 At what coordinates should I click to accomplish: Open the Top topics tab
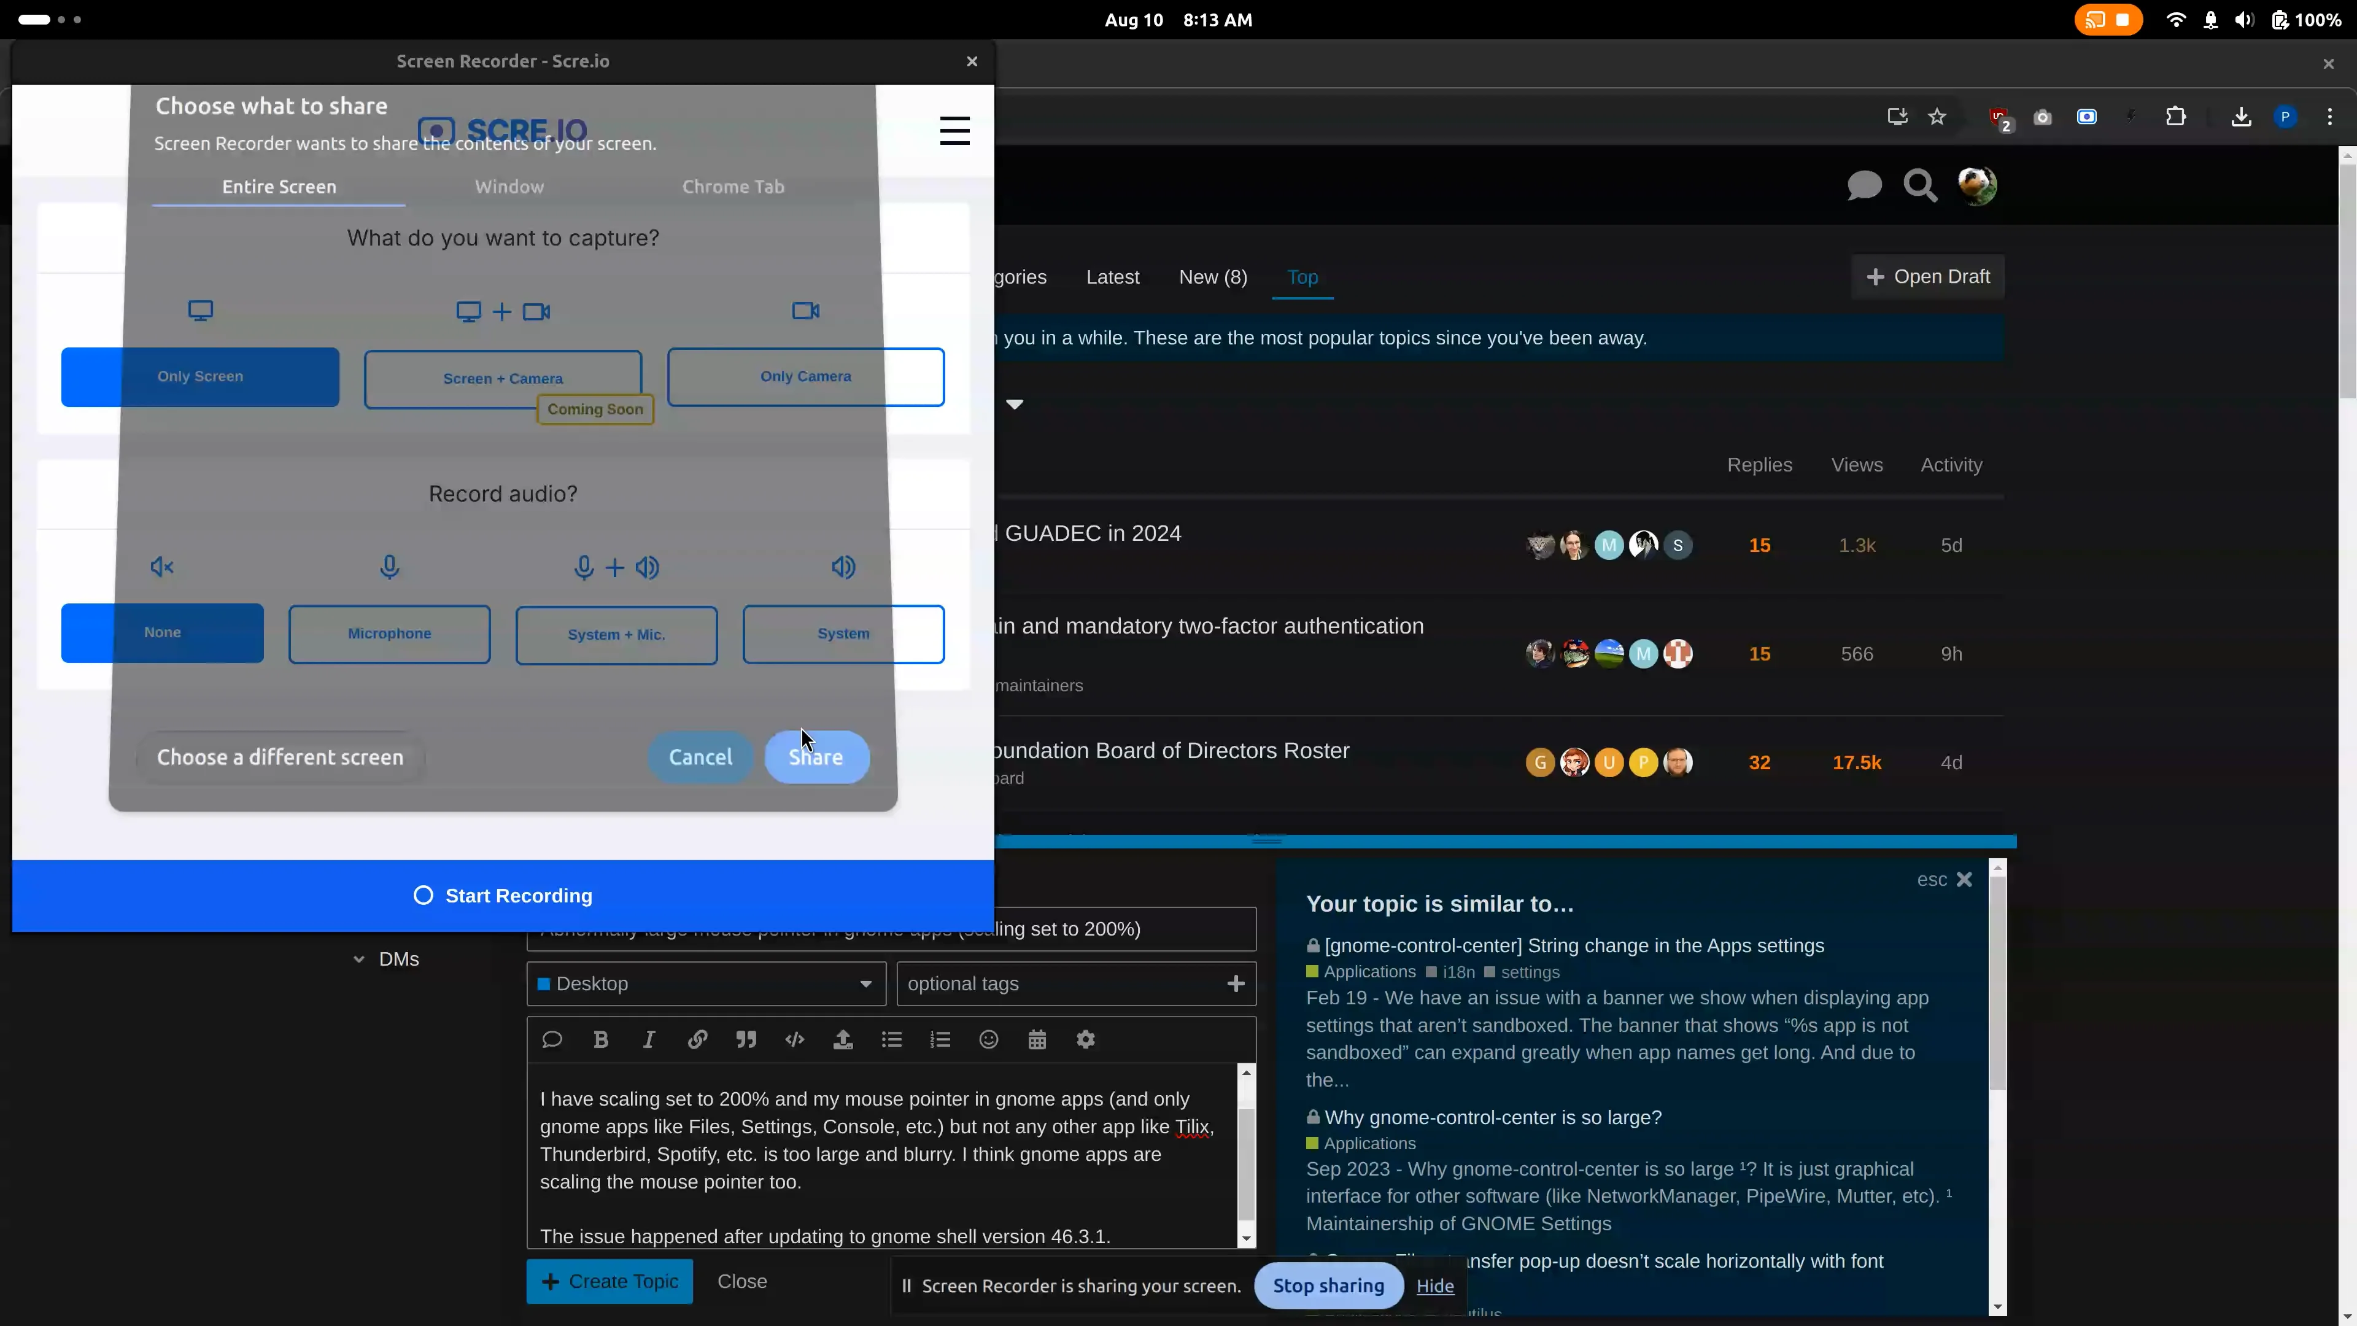[1302, 276]
